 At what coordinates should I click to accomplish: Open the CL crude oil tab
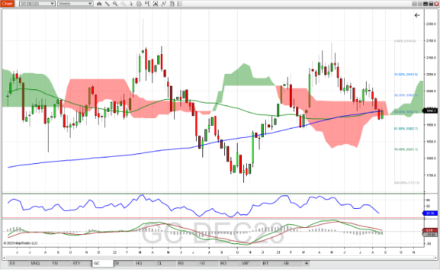click(x=166, y=263)
